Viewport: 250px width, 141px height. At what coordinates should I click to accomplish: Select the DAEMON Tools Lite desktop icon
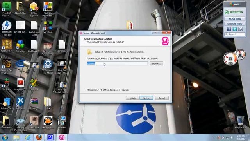tap(7, 28)
